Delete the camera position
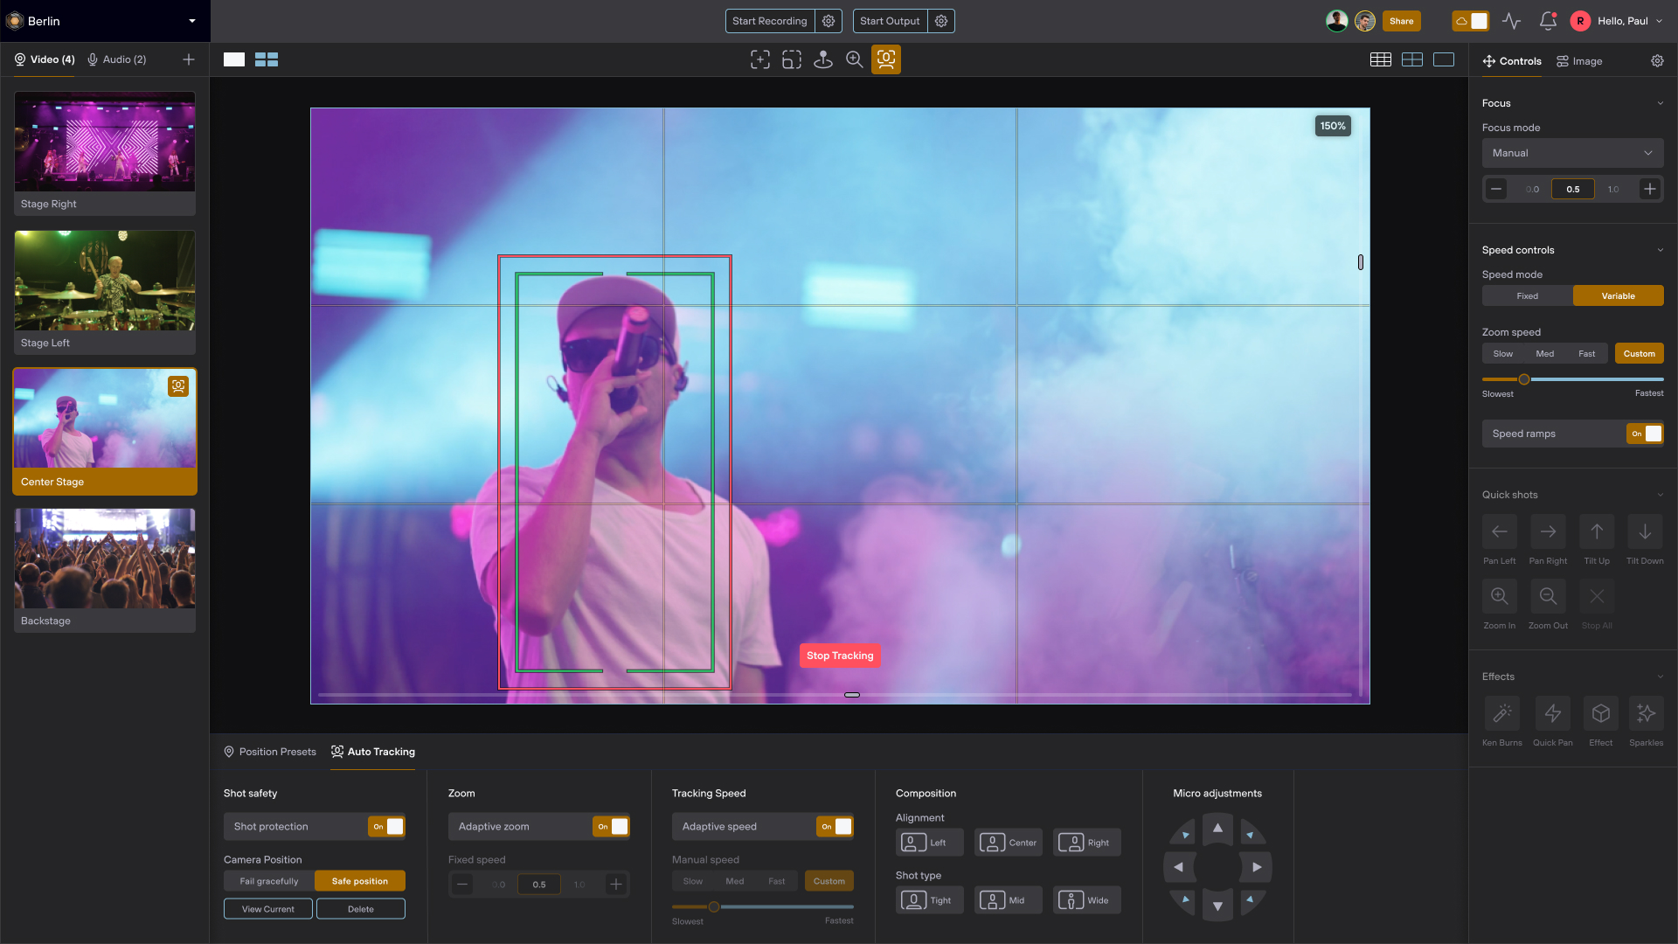 coord(360,909)
